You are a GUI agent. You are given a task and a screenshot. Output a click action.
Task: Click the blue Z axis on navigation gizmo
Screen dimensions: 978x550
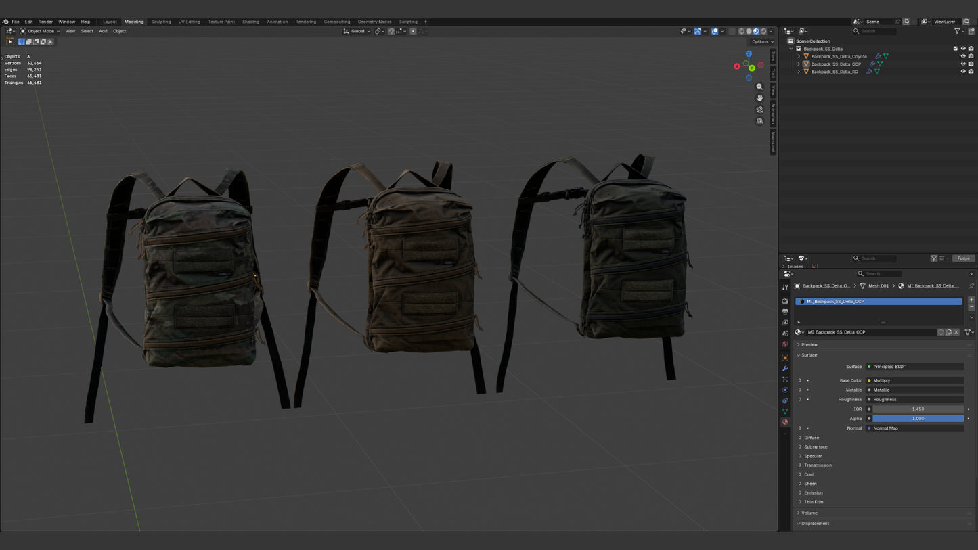[x=749, y=53]
